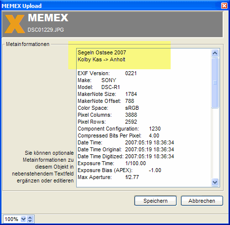Place cursor in 'Segeln Ostsee 2007' line
The image size is (230, 225).
(102, 52)
